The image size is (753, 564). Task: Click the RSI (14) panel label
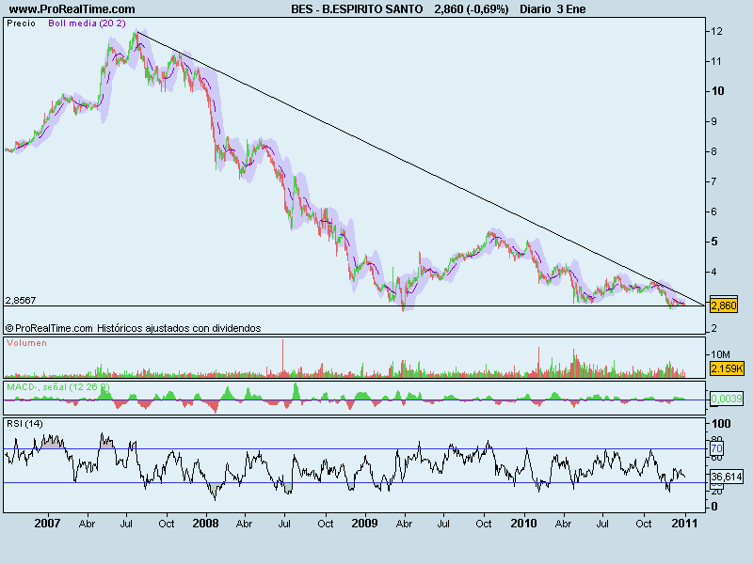tap(24, 424)
